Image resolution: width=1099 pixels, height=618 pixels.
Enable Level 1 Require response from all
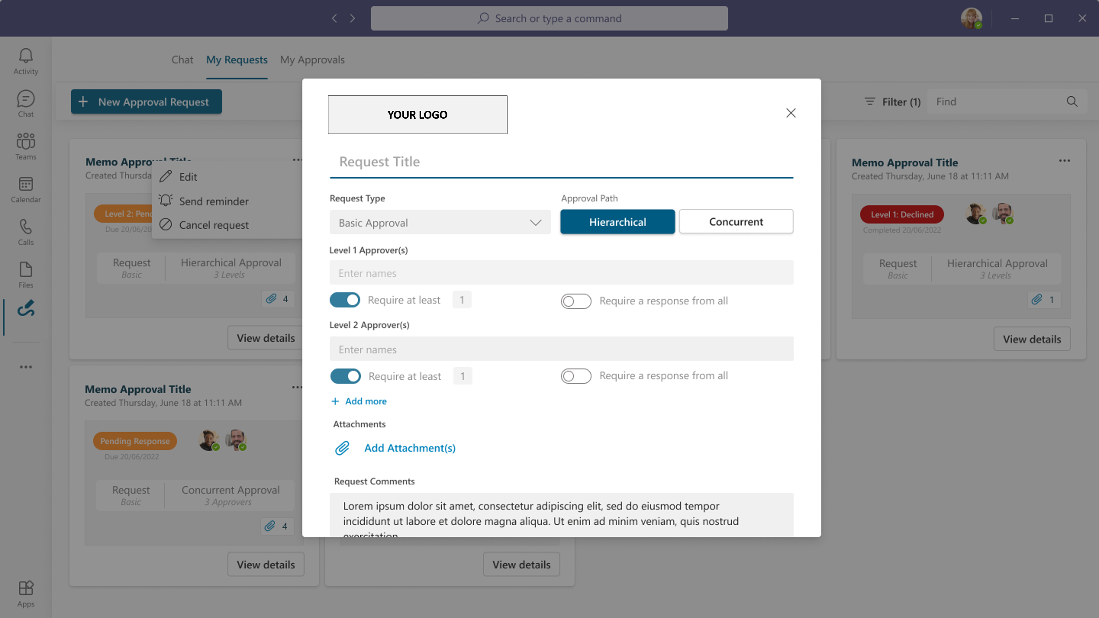(x=576, y=301)
